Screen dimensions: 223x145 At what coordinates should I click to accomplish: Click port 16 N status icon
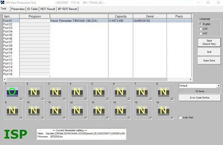coord(163,111)
